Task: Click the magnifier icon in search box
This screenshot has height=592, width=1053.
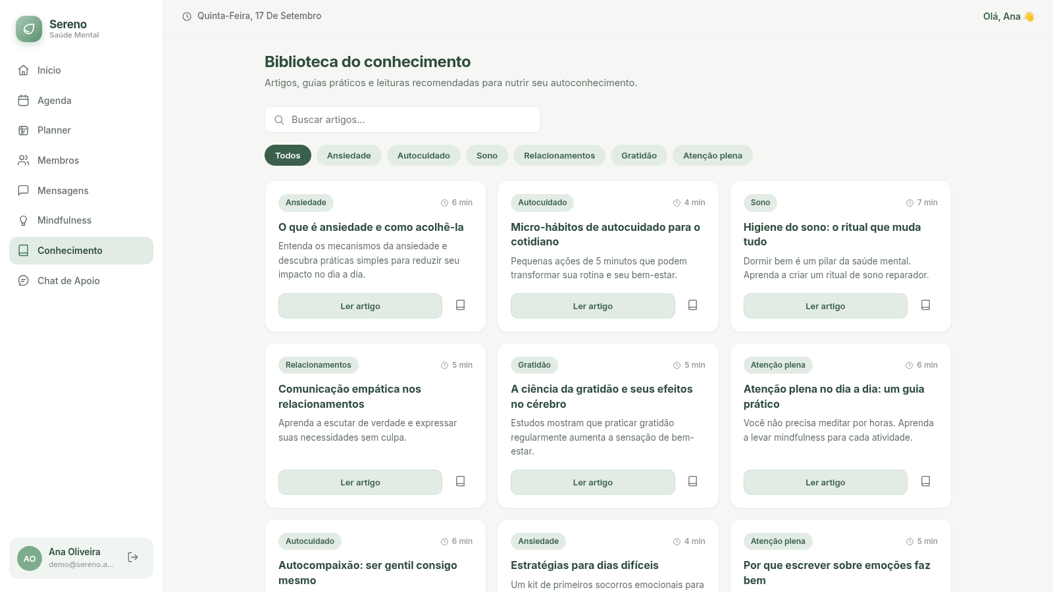Action: point(279,120)
